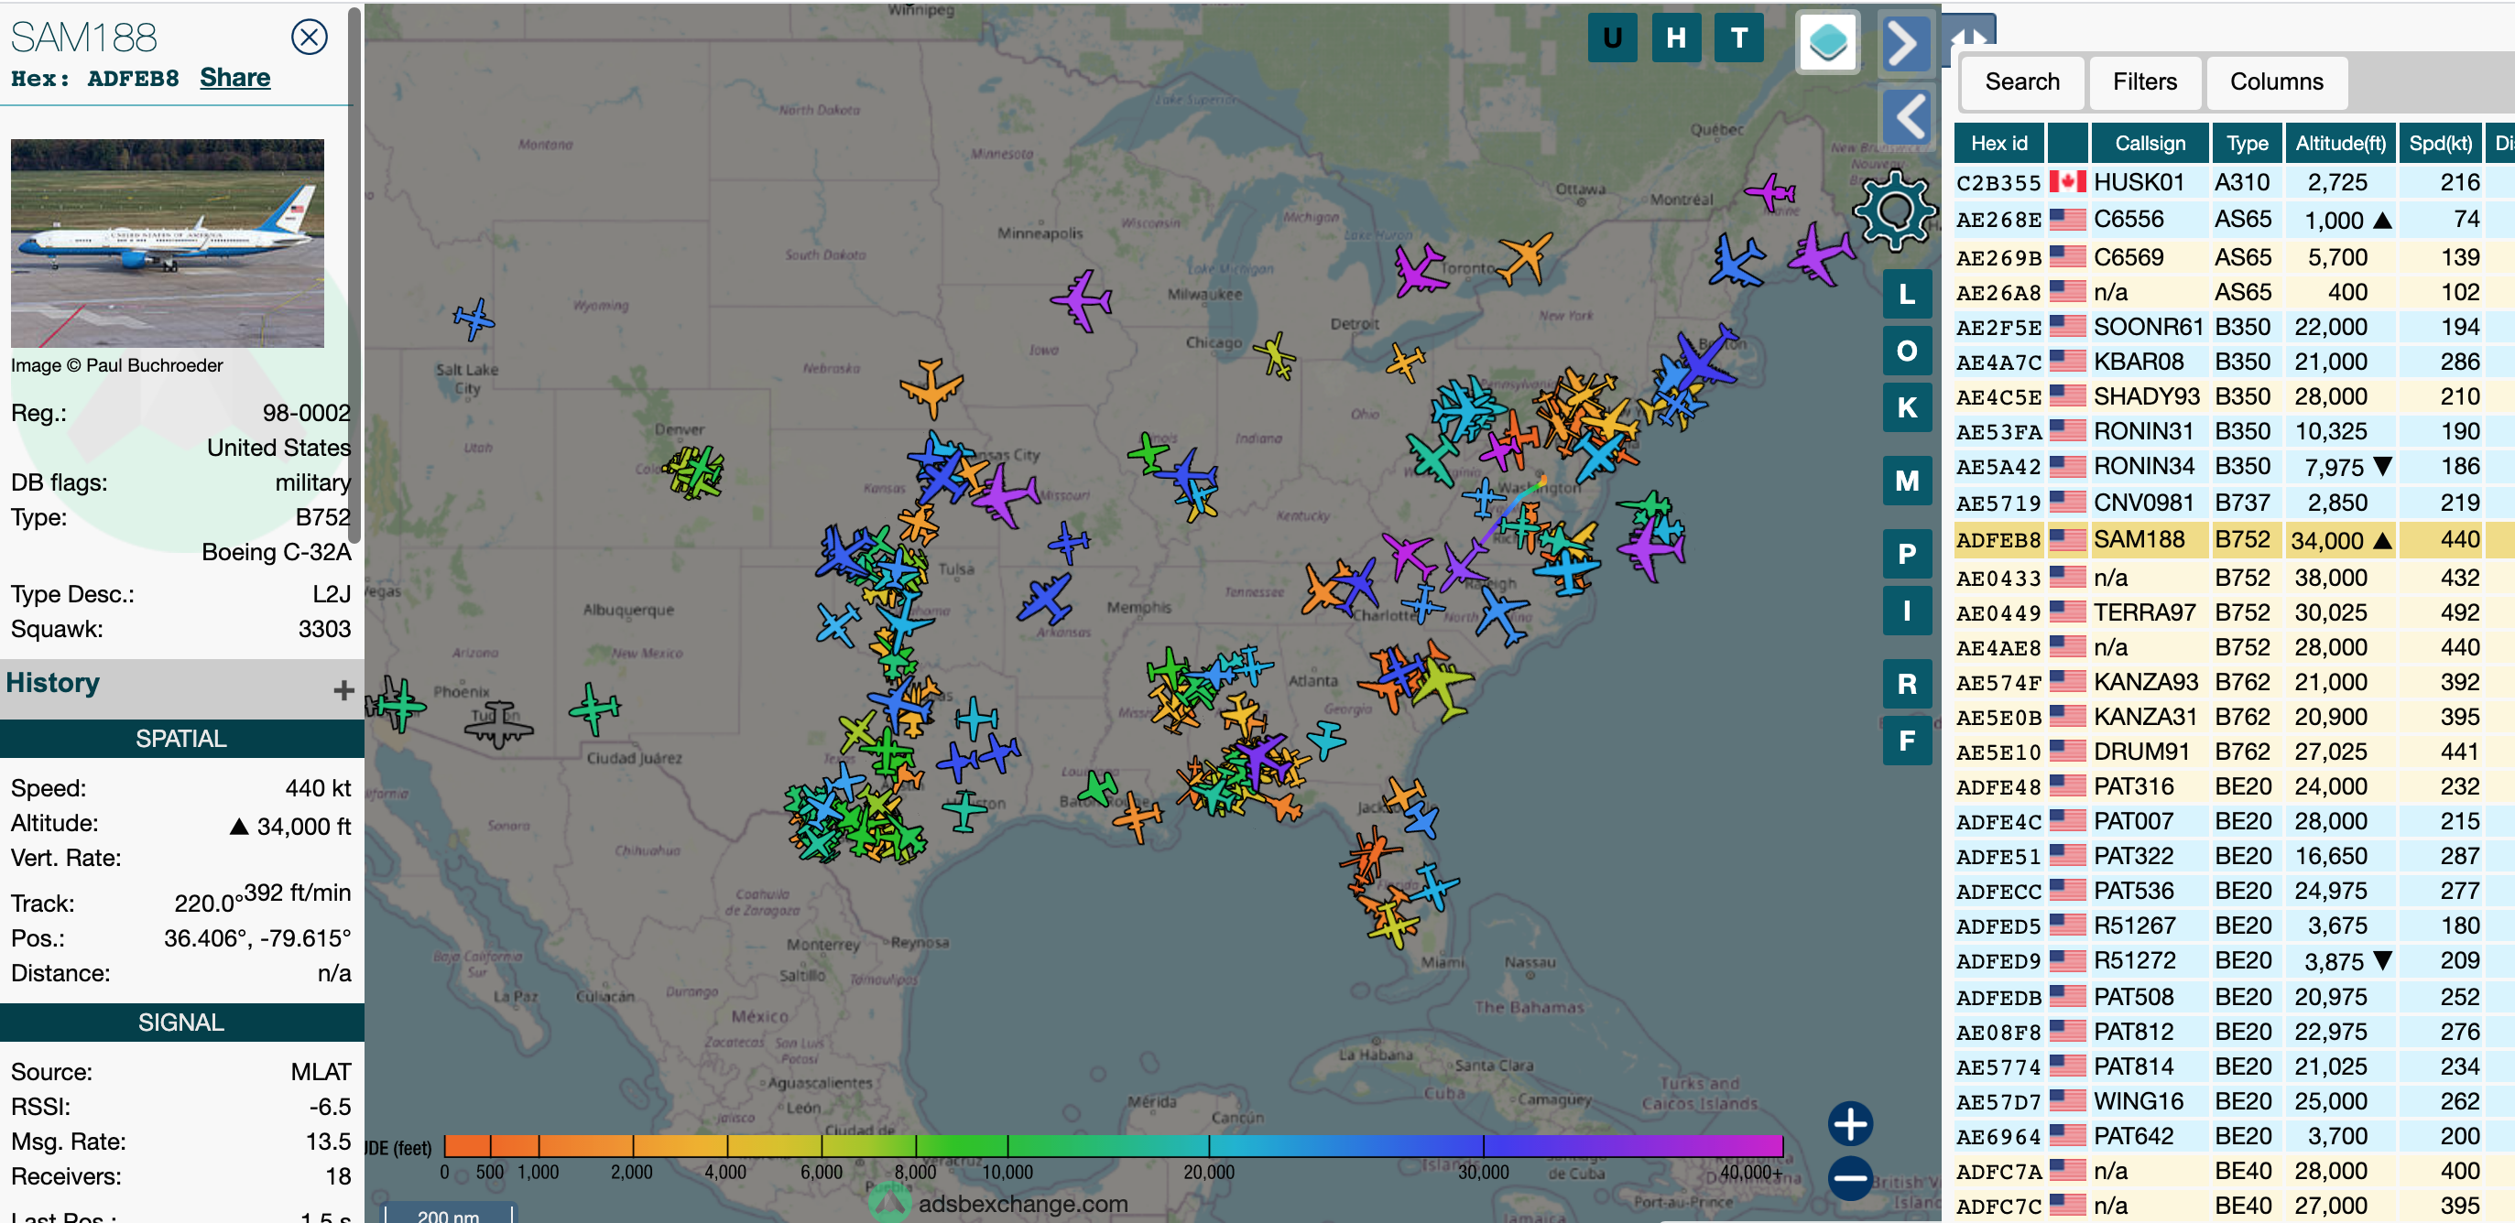Click the purple plane icon east of Kansas City
The height and width of the screenshot is (1223, 2515).
coord(1004,496)
